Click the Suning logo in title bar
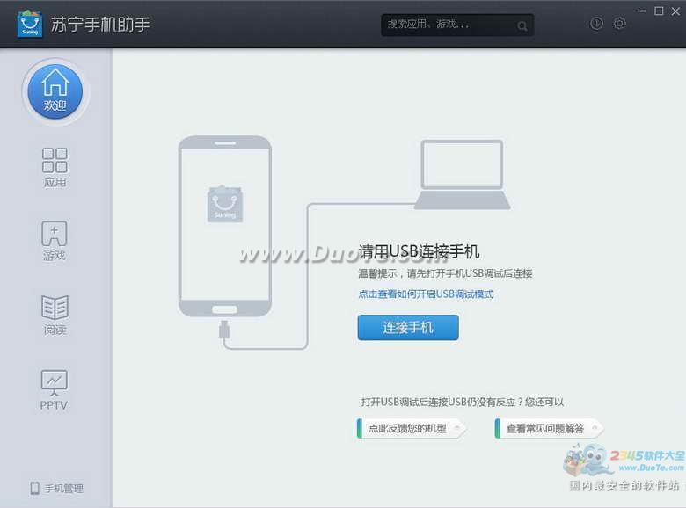Image resolution: width=686 pixels, height=508 pixels. point(30,24)
